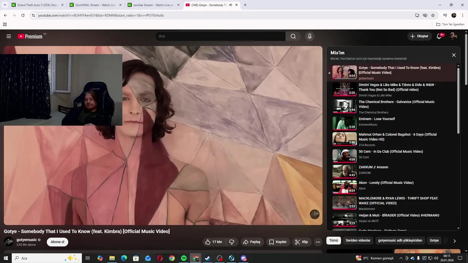The width and height of the screenshot is (468, 263).
Task: Open the Opera browser taskbar icon
Action: click(160, 258)
